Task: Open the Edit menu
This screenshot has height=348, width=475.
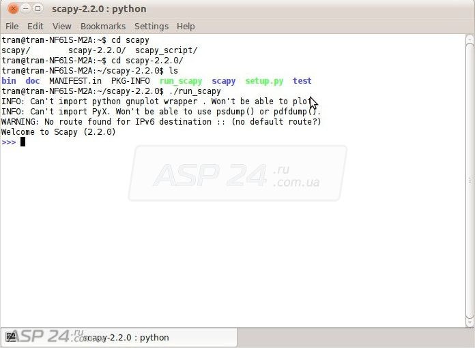Action: coord(35,27)
